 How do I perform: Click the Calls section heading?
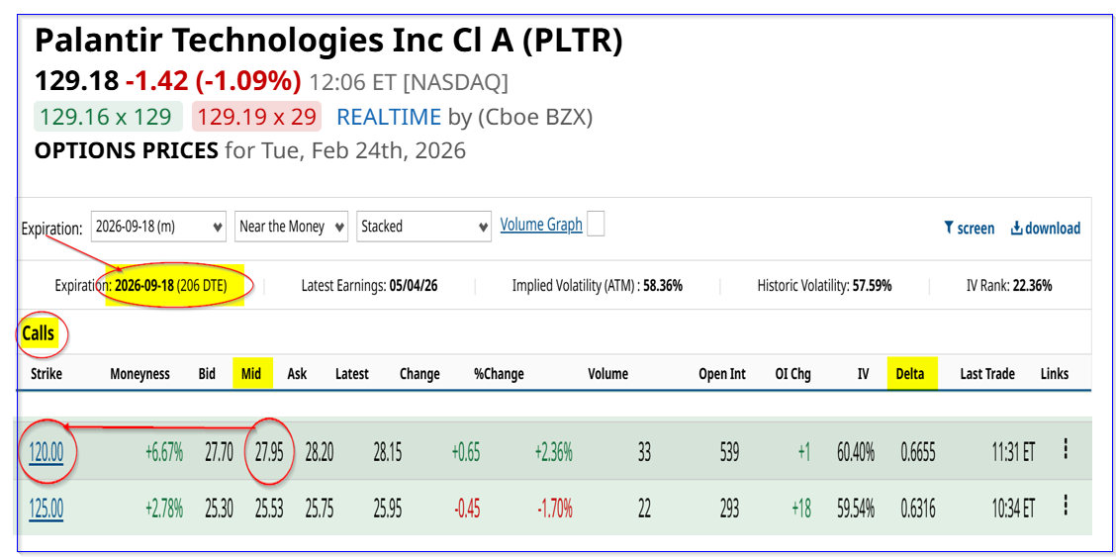(x=39, y=334)
